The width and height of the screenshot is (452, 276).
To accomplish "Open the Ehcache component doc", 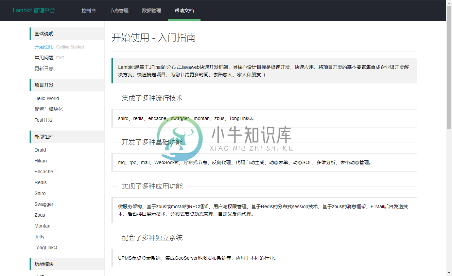I will pyautogui.click(x=44, y=172).
